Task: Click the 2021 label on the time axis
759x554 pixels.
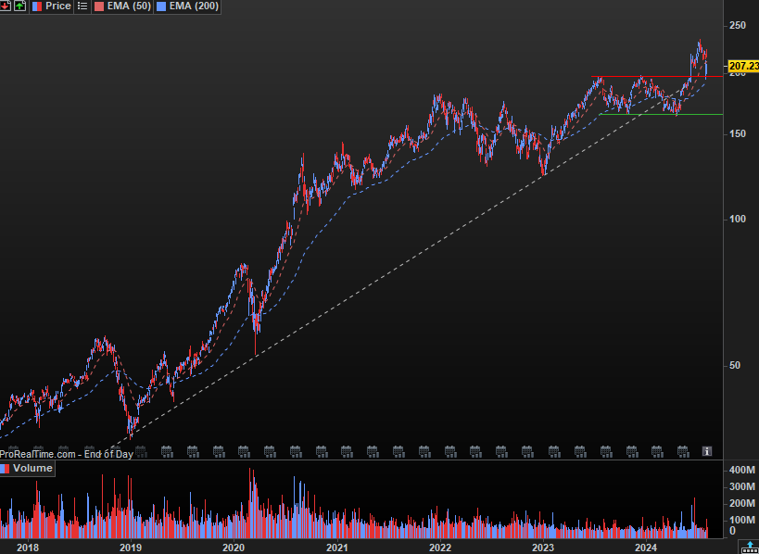Action: [x=337, y=548]
